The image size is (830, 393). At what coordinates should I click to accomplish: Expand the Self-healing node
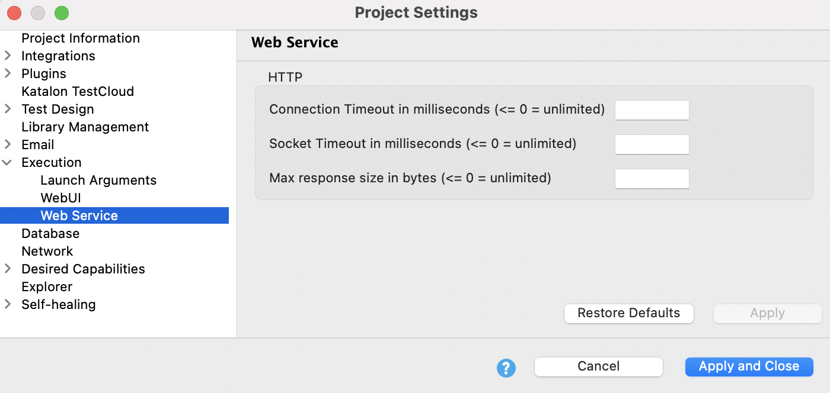click(8, 304)
